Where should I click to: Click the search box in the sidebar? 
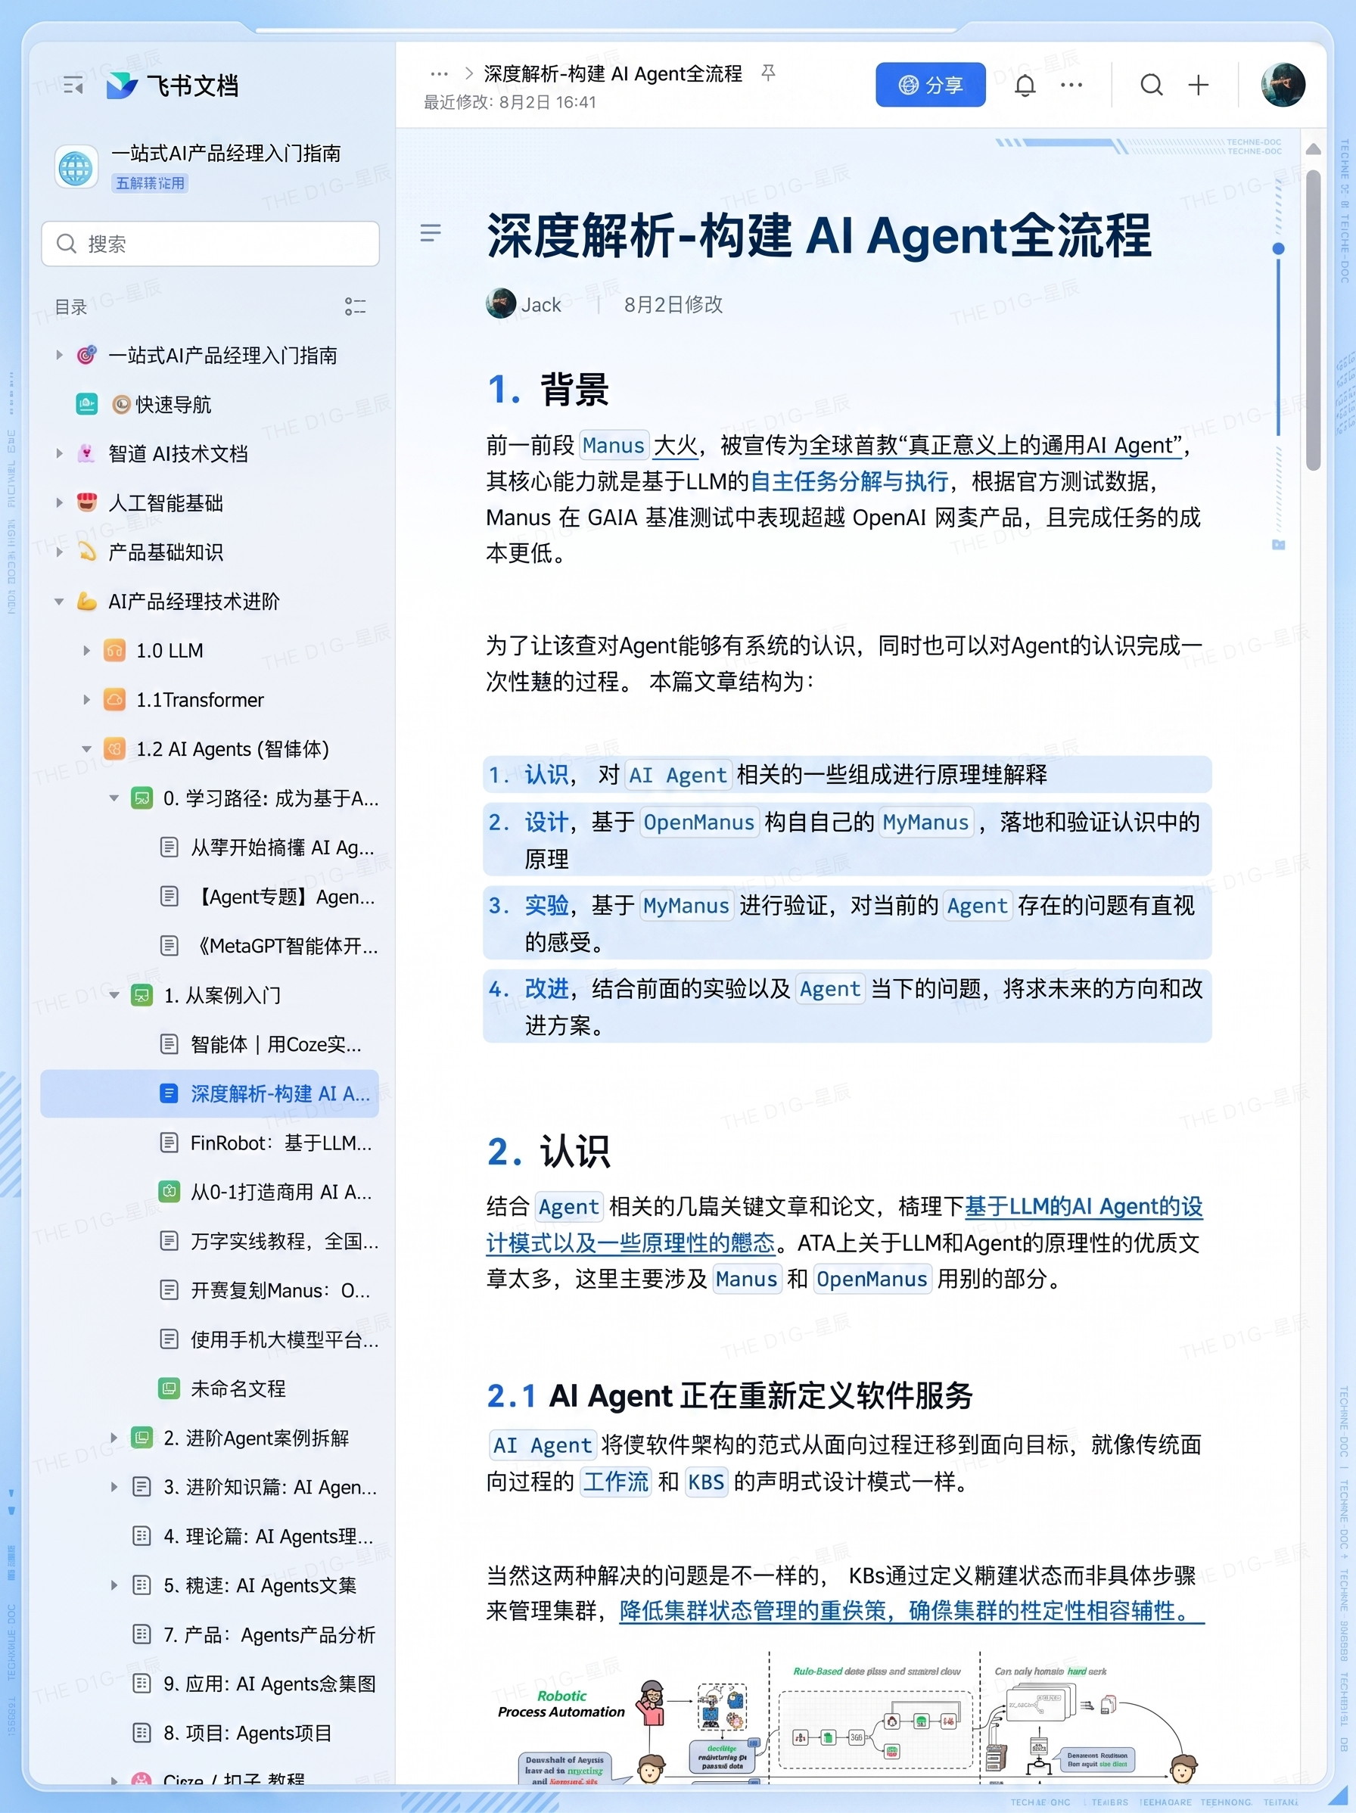(x=210, y=244)
